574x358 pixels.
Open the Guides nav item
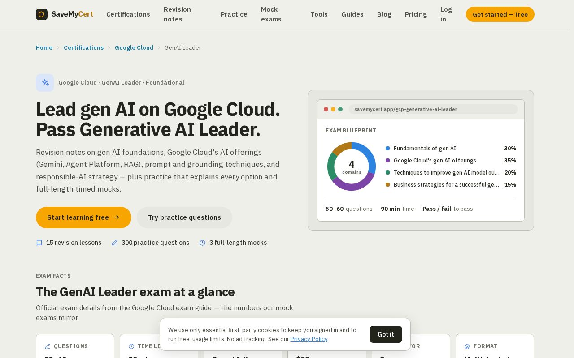(x=352, y=14)
